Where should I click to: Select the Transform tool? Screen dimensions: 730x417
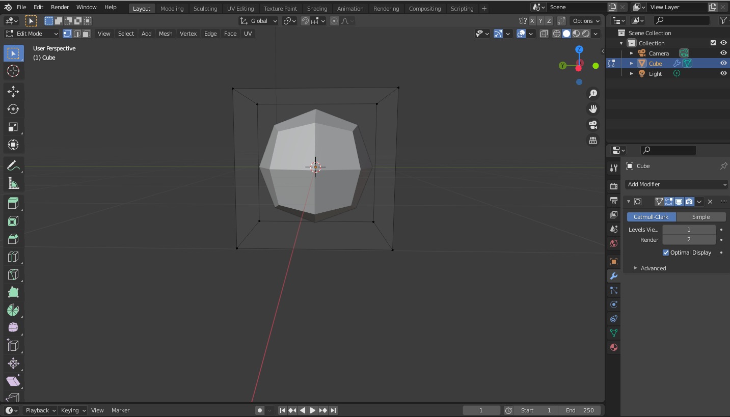(13, 145)
